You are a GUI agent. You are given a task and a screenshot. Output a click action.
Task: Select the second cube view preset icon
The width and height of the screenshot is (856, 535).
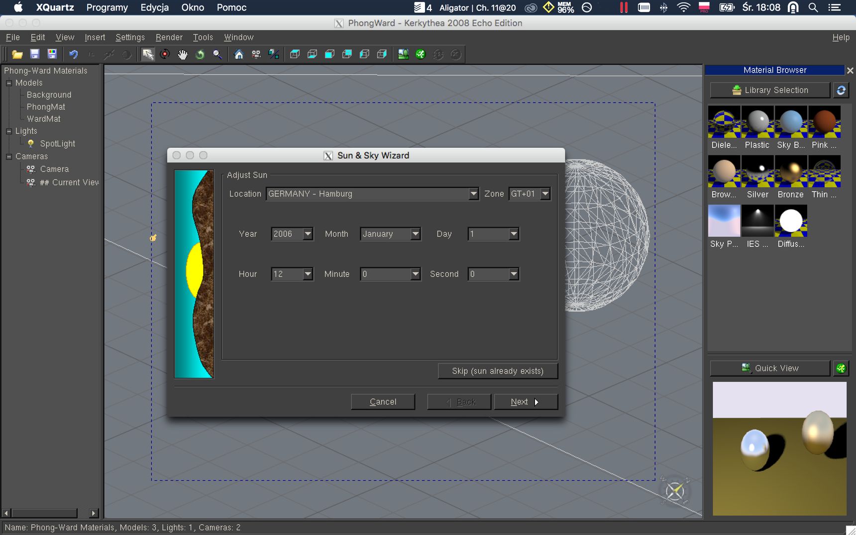312,54
